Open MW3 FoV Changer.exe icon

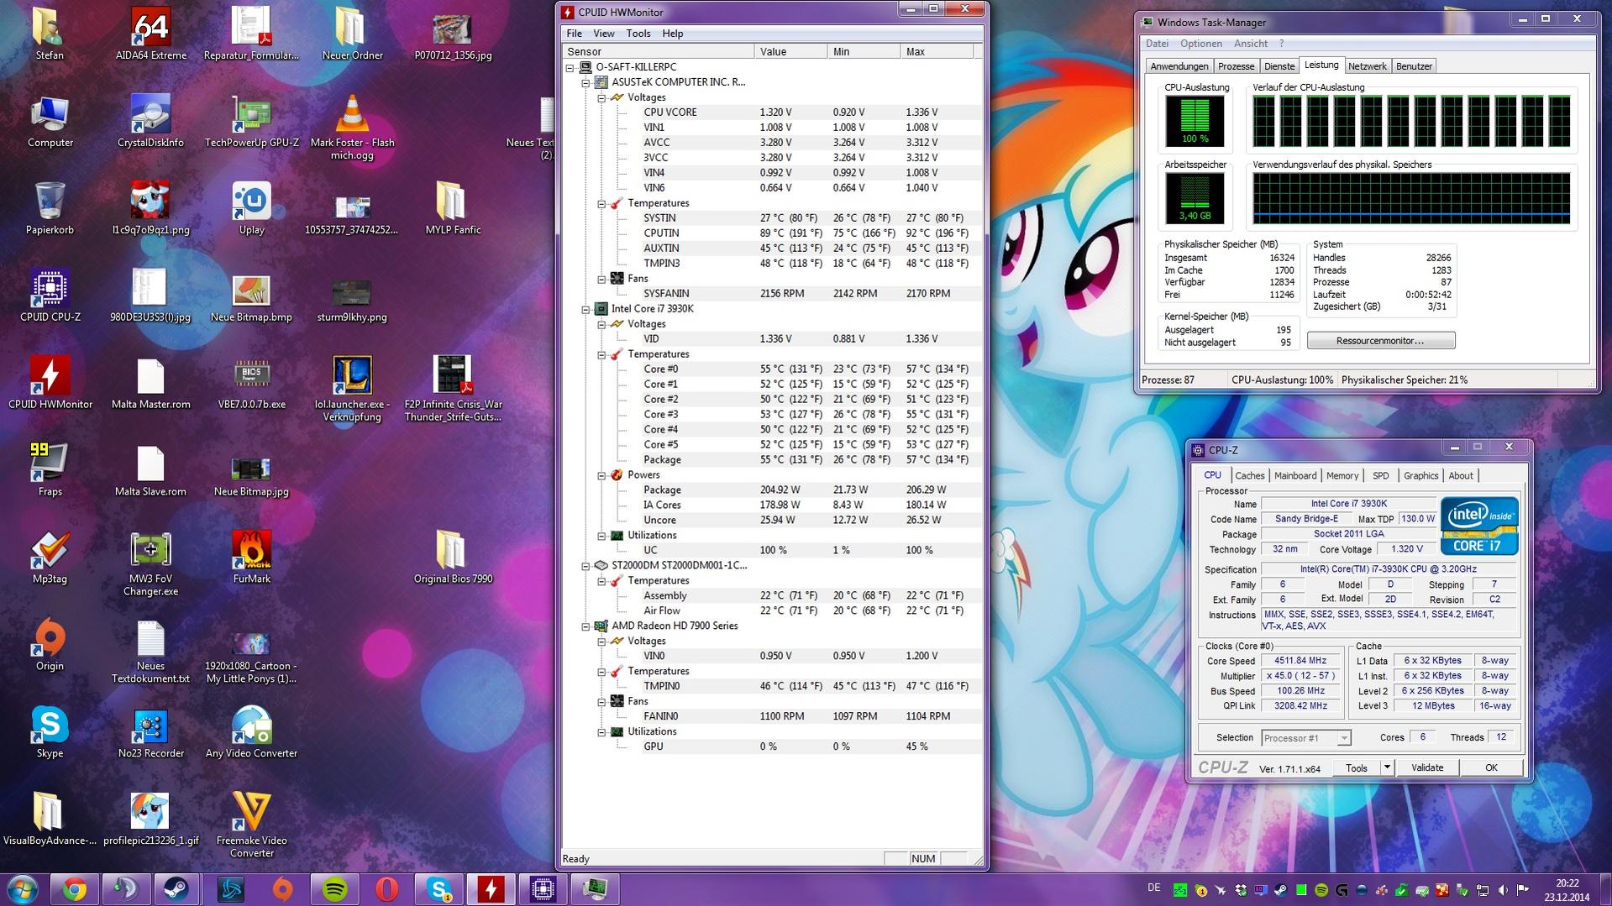(x=151, y=563)
